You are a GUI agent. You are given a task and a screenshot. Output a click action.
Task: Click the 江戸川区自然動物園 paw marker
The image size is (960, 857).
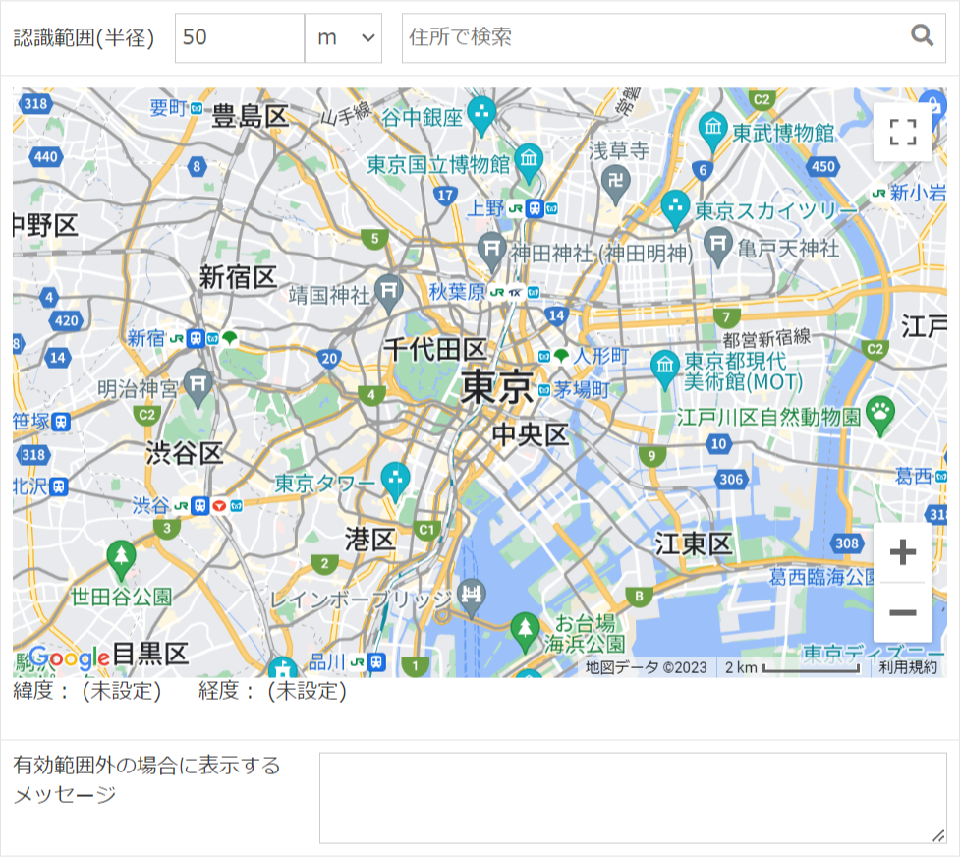click(x=880, y=416)
